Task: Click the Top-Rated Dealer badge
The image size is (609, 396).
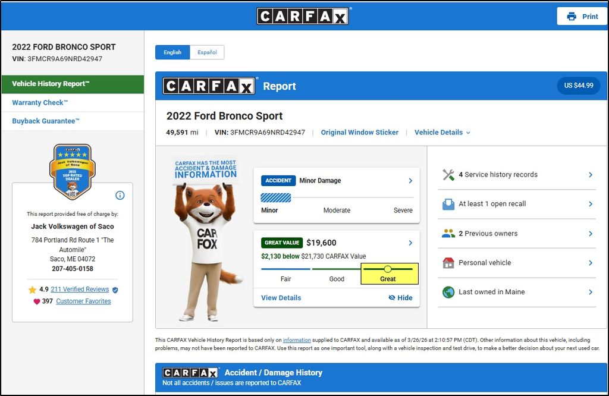Action: coord(72,172)
